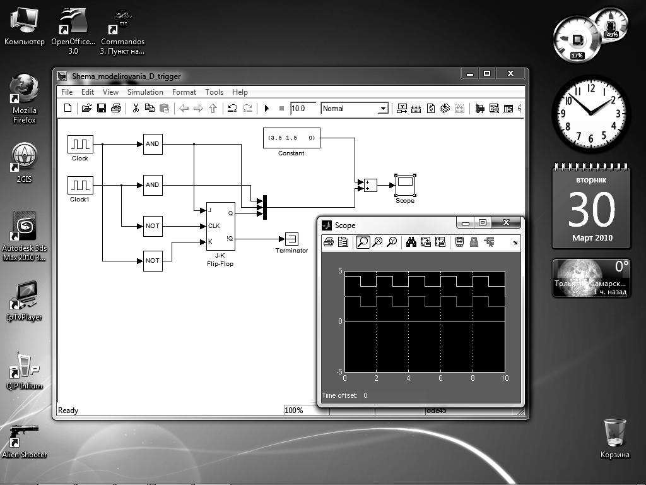The height and width of the screenshot is (485, 646).
Task: Toggle the axes lock padlock in Scope
Action: point(474,242)
